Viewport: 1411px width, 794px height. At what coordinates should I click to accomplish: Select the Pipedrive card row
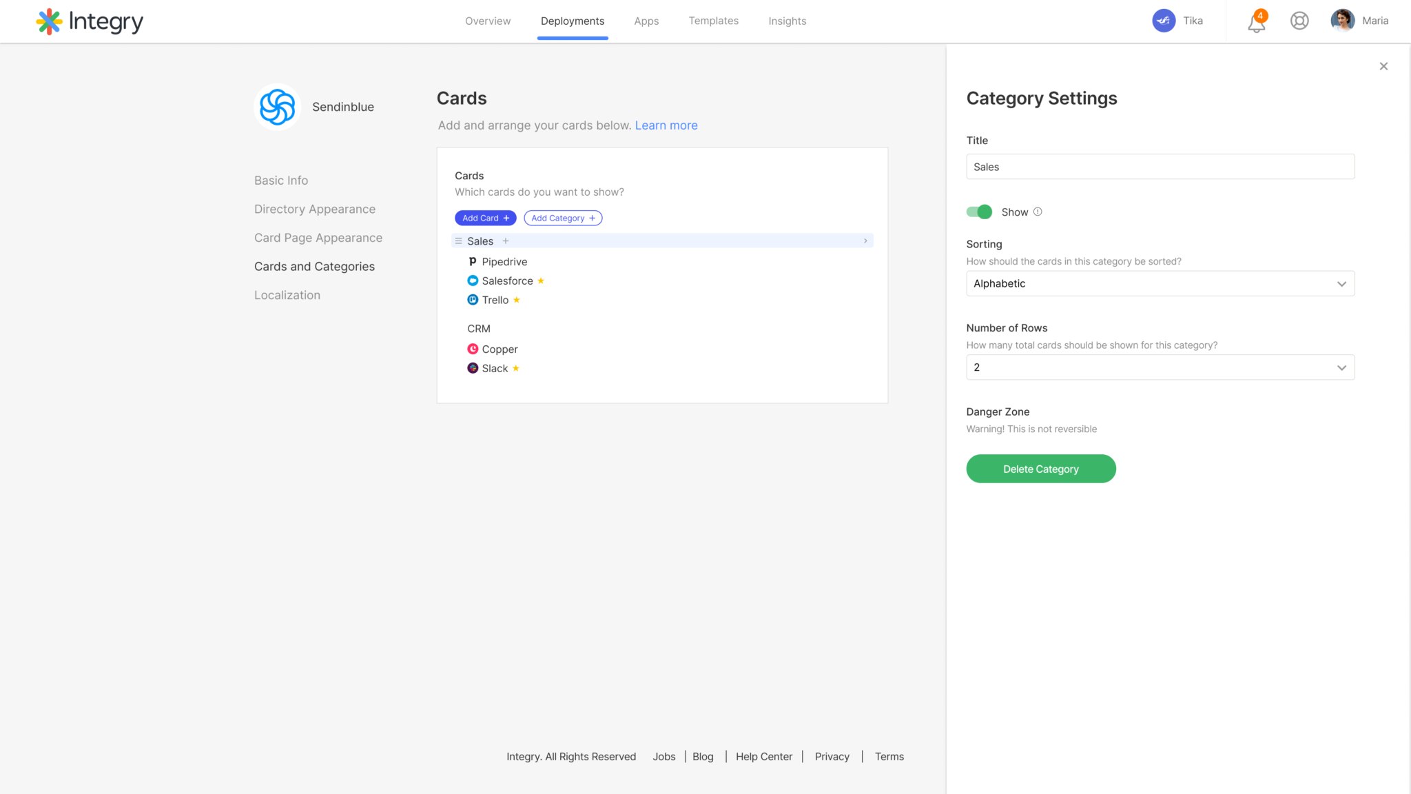pyautogui.click(x=497, y=262)
